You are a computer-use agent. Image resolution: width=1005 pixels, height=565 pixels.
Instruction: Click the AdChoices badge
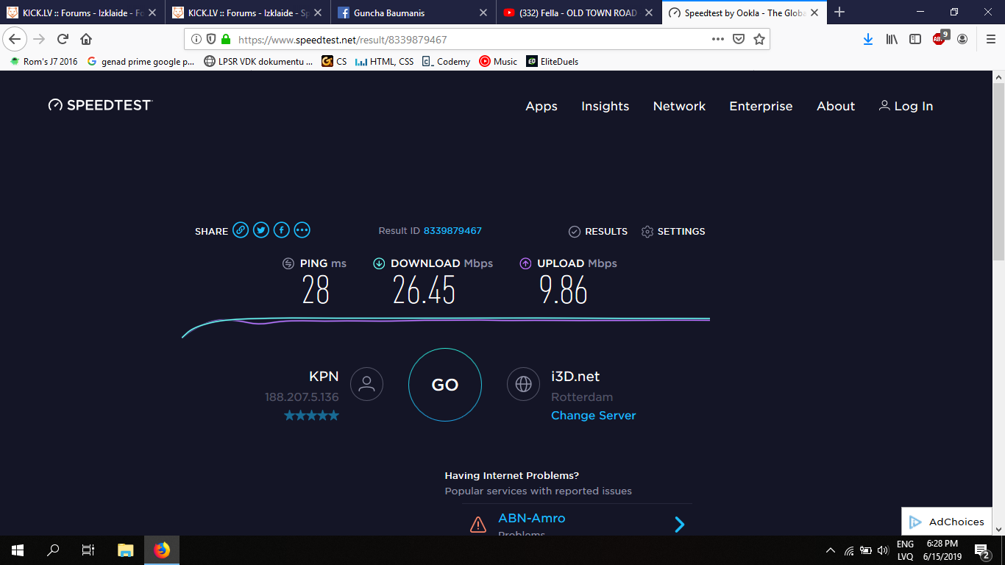coord(946,522)
